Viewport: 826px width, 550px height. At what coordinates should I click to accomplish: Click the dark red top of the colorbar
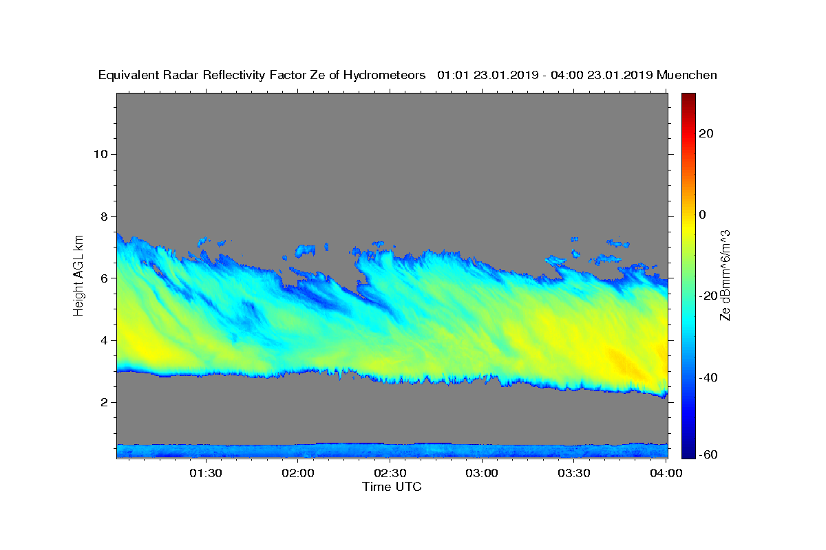tap(688, 98)
